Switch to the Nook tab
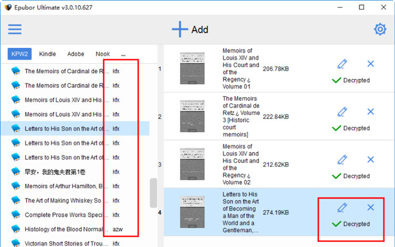The height and width of the screenshot is (247, 395). [103, 54]
